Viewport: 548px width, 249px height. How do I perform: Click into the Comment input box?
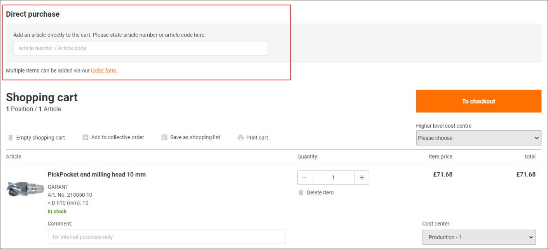(x=166, y=237)
